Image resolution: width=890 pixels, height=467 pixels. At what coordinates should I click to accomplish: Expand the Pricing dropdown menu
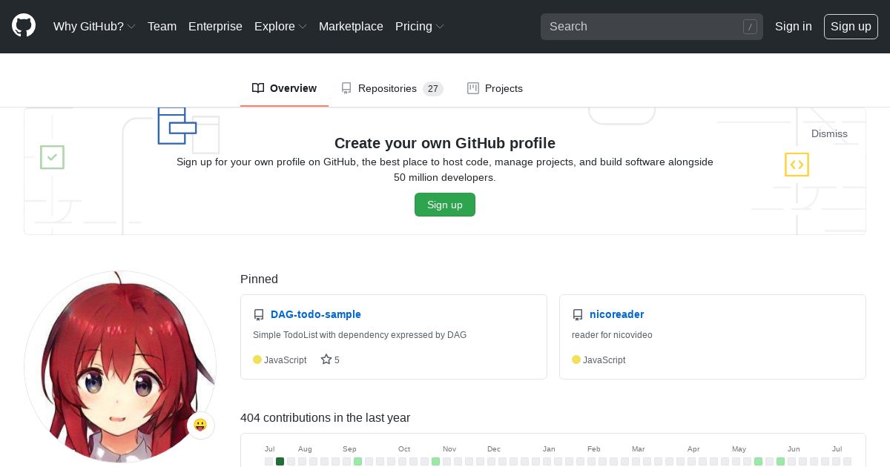coord(420,26)
